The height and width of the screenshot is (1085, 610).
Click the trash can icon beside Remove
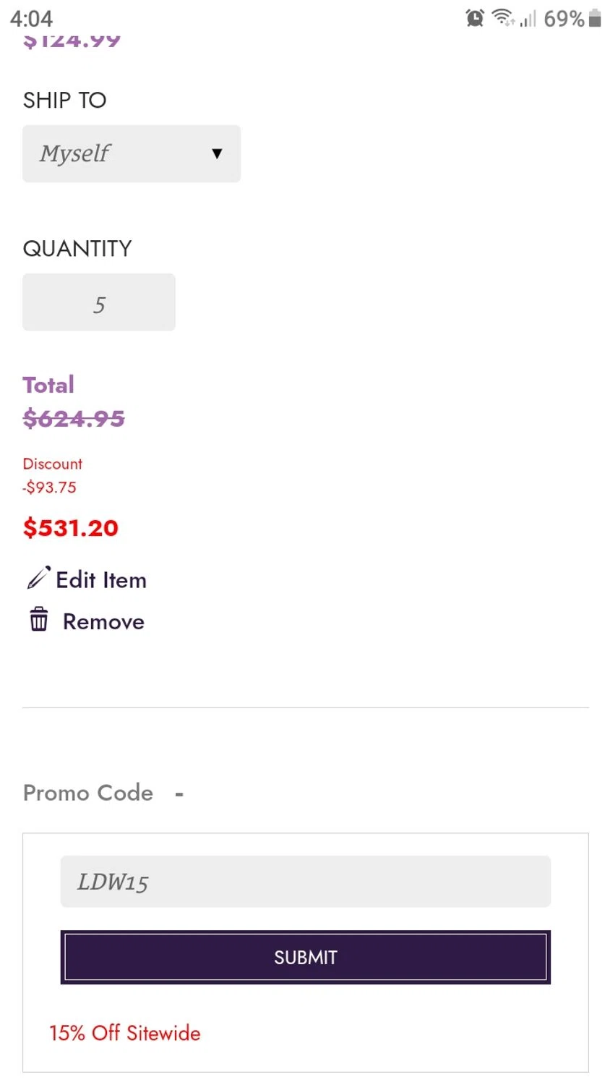(x=39, y=620)
